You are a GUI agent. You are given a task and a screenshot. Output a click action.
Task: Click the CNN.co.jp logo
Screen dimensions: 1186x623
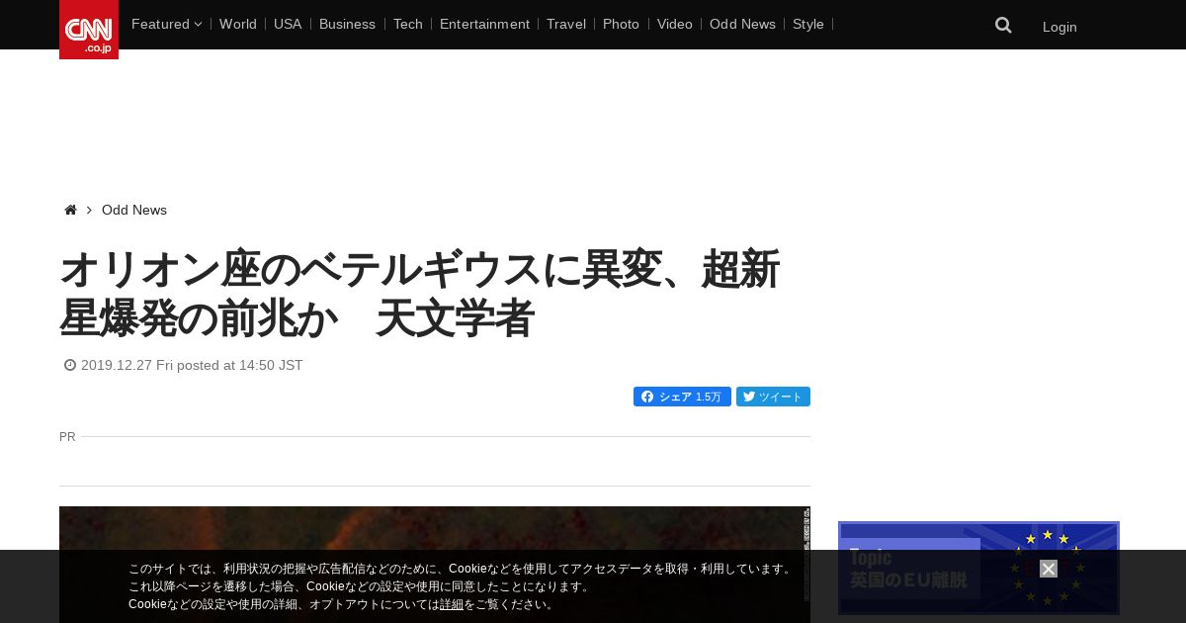(89, 30)
